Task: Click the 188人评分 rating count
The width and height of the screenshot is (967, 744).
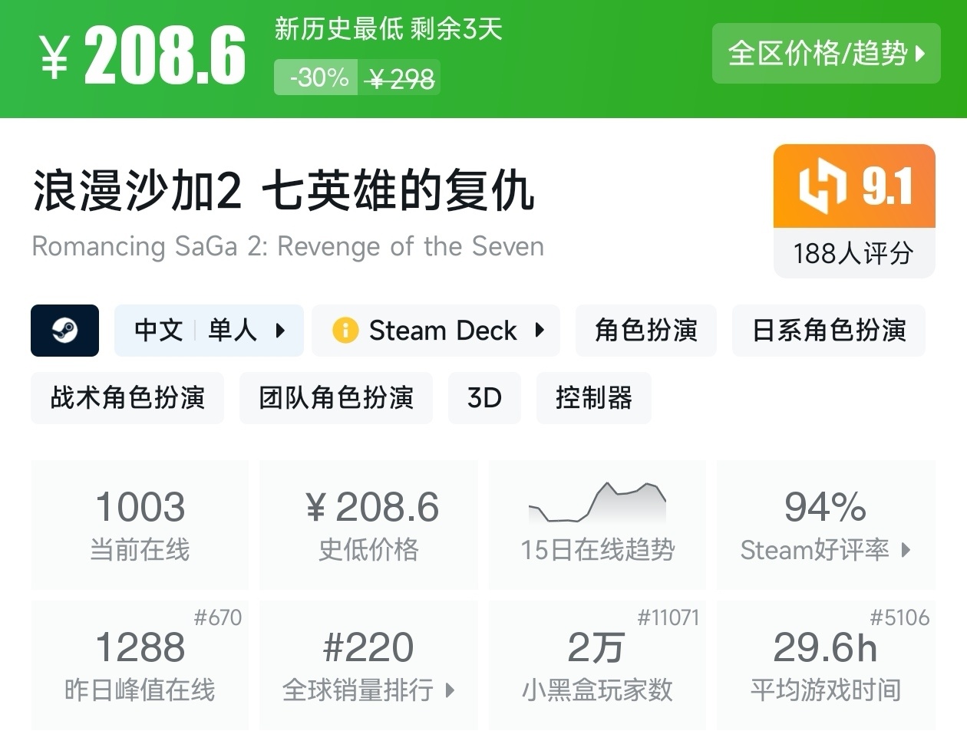Action: coord(854,253)
